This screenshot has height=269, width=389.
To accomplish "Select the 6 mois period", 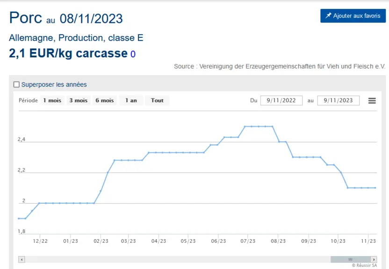I will (x=105, y=100).
